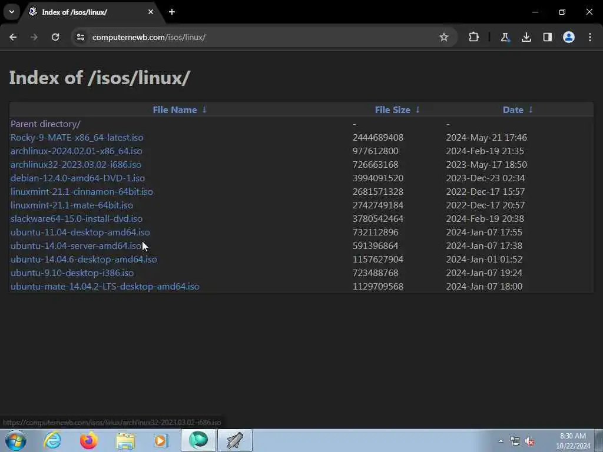This screenshot has height=452, width=603.
Task: Go back to the previous page
Action: [13, 37]
